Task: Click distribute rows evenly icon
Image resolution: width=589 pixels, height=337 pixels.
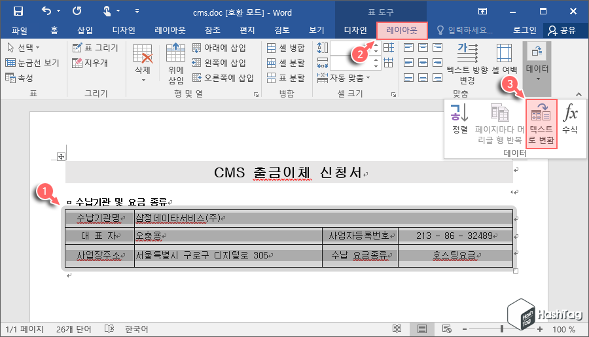Action: 389,47
